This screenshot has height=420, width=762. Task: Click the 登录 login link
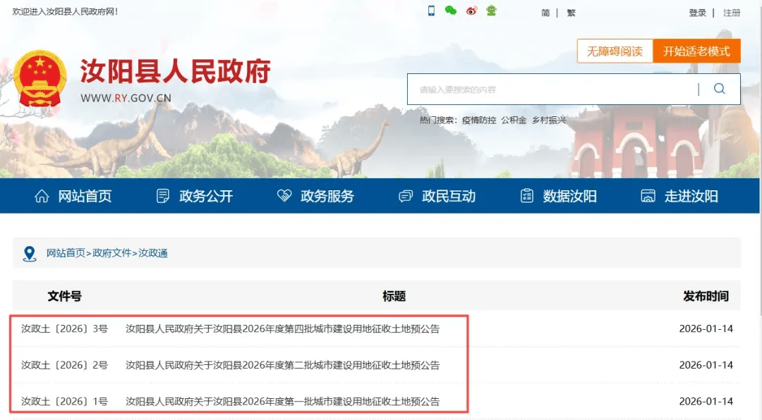[697, 13]
